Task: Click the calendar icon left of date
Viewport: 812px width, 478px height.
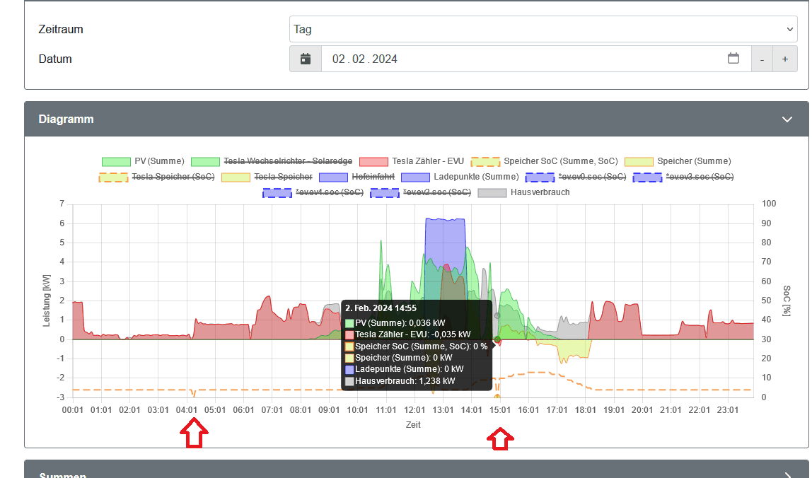Action: point(306,59)
